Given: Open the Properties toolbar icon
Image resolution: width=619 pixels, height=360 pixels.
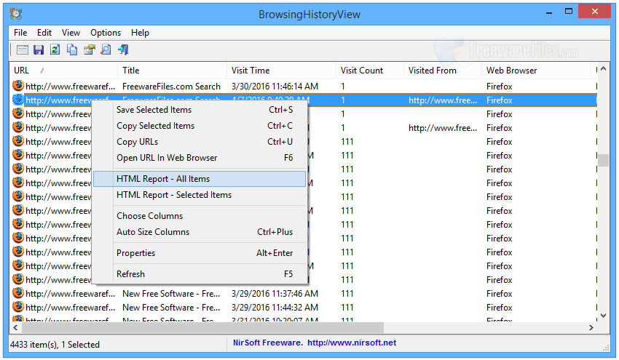Looking at the screenshot, I should 90,49.
